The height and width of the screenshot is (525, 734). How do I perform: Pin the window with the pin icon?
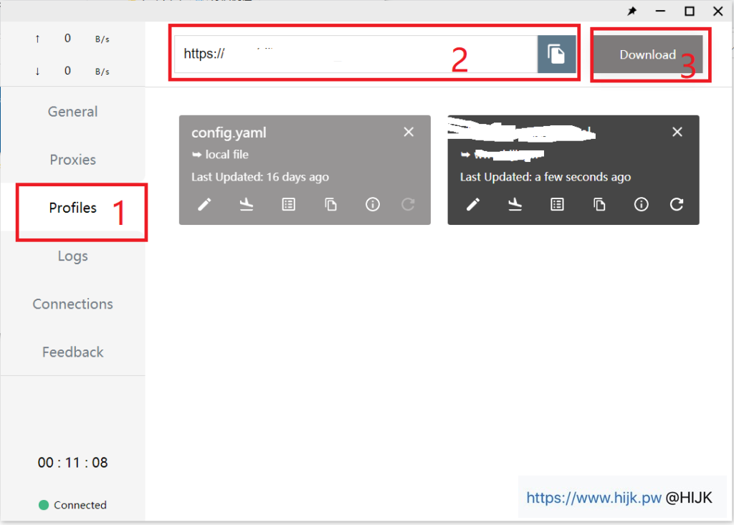pyautogui.click(x=632, y=11)
